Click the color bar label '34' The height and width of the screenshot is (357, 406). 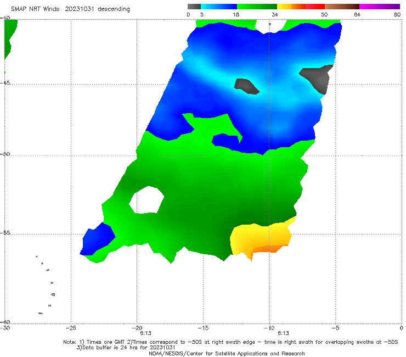coord(275,15)
